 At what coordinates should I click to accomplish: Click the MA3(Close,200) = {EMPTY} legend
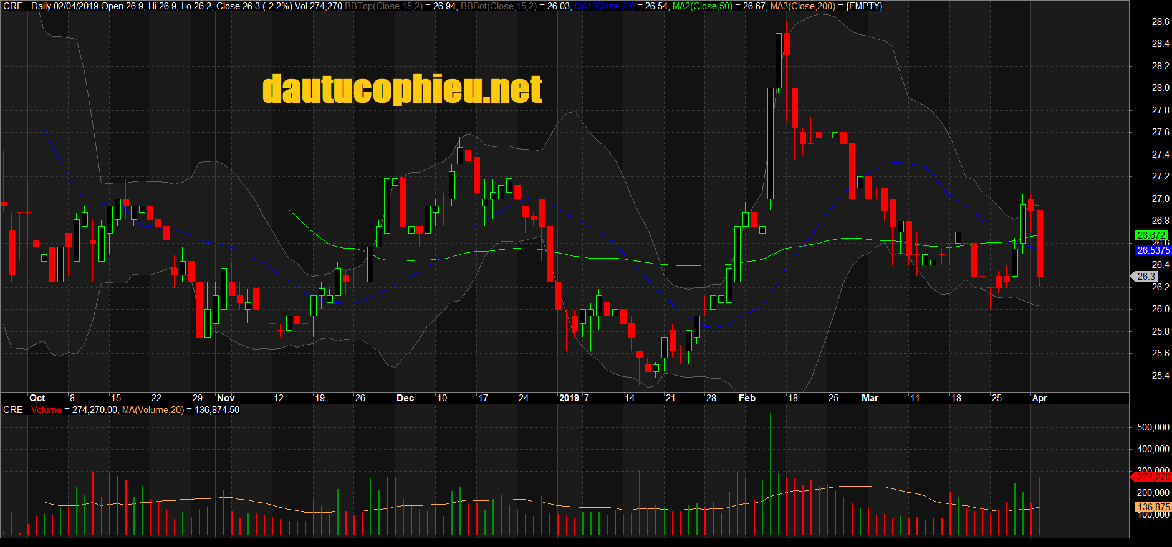(x=827, y=6)
